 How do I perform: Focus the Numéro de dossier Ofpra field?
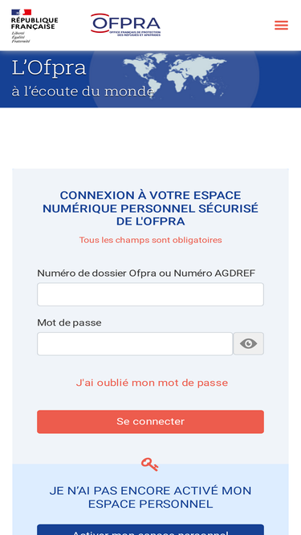pyautogui.click(x=151, y=294)
